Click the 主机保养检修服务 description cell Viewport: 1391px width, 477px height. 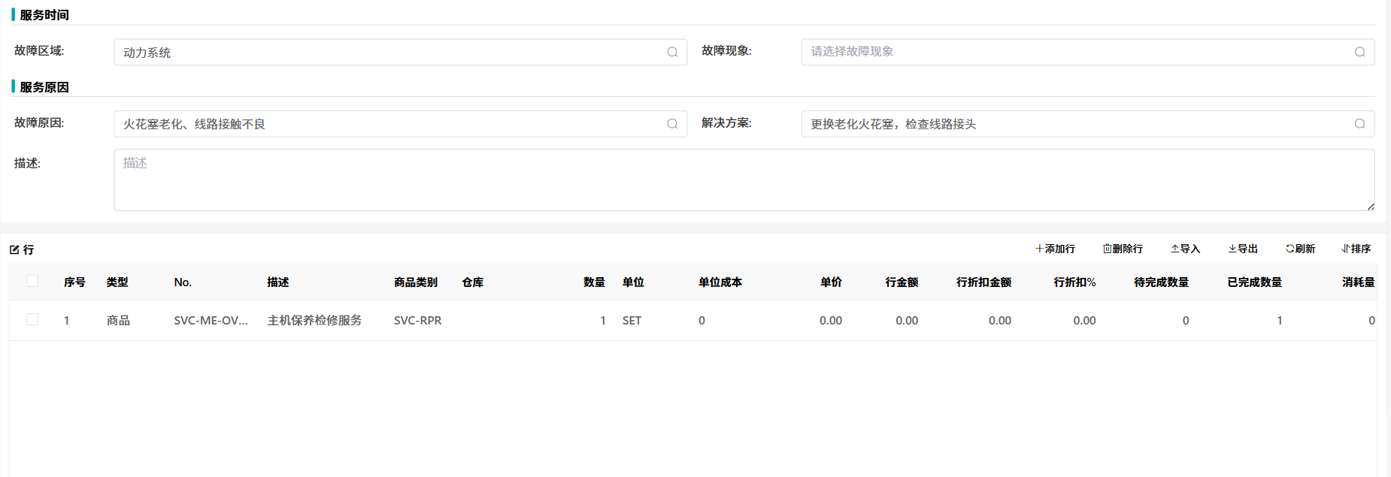pos(314,320)
